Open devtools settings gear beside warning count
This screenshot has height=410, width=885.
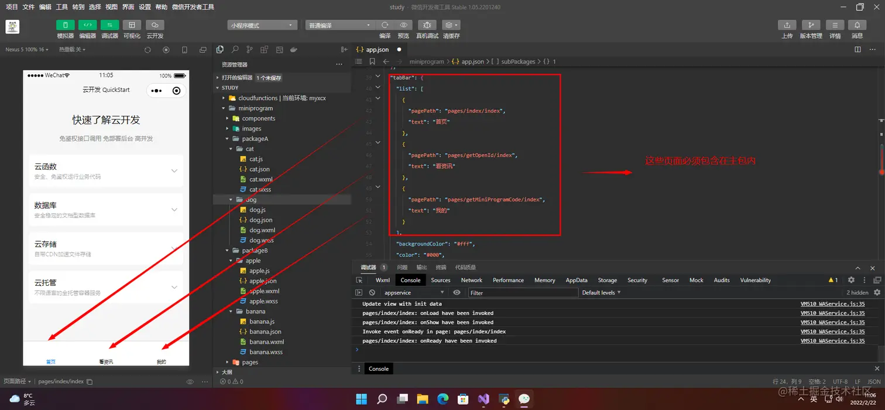pos(851,280)
